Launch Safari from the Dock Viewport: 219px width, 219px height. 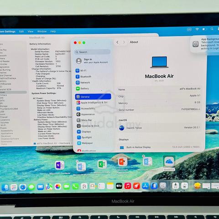(23, 187)
